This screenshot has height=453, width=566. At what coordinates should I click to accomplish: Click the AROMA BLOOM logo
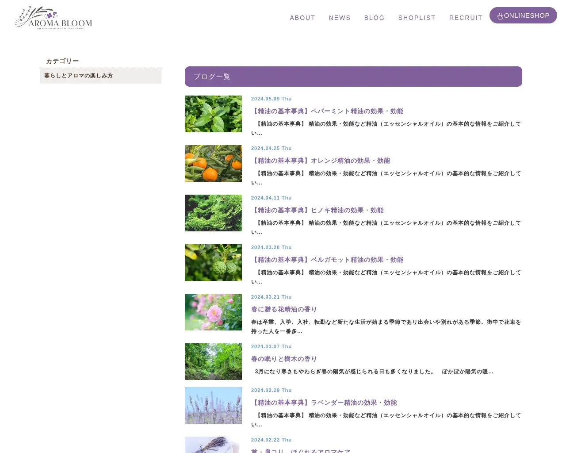(x=53, y=17)
